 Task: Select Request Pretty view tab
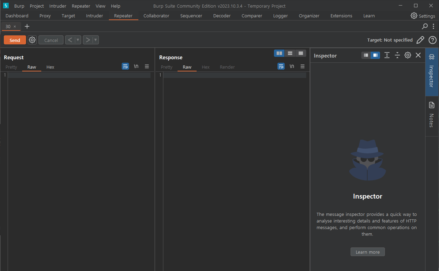coord(11,67)
